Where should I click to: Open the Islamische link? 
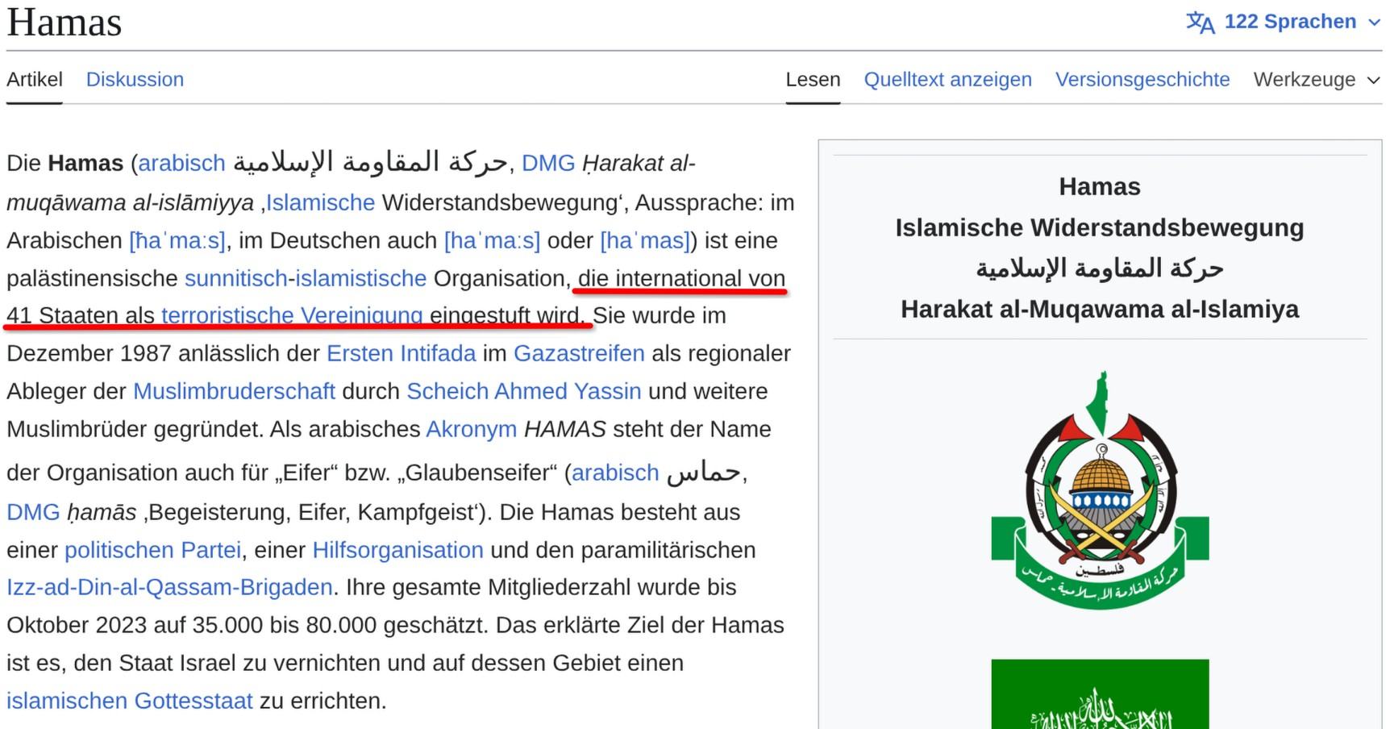pyautogui.click(x=321, y=202)
